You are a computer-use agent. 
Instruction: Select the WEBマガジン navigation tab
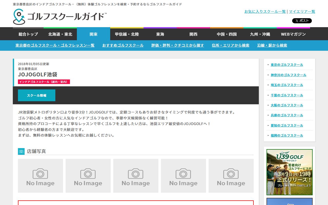[293, 34]
